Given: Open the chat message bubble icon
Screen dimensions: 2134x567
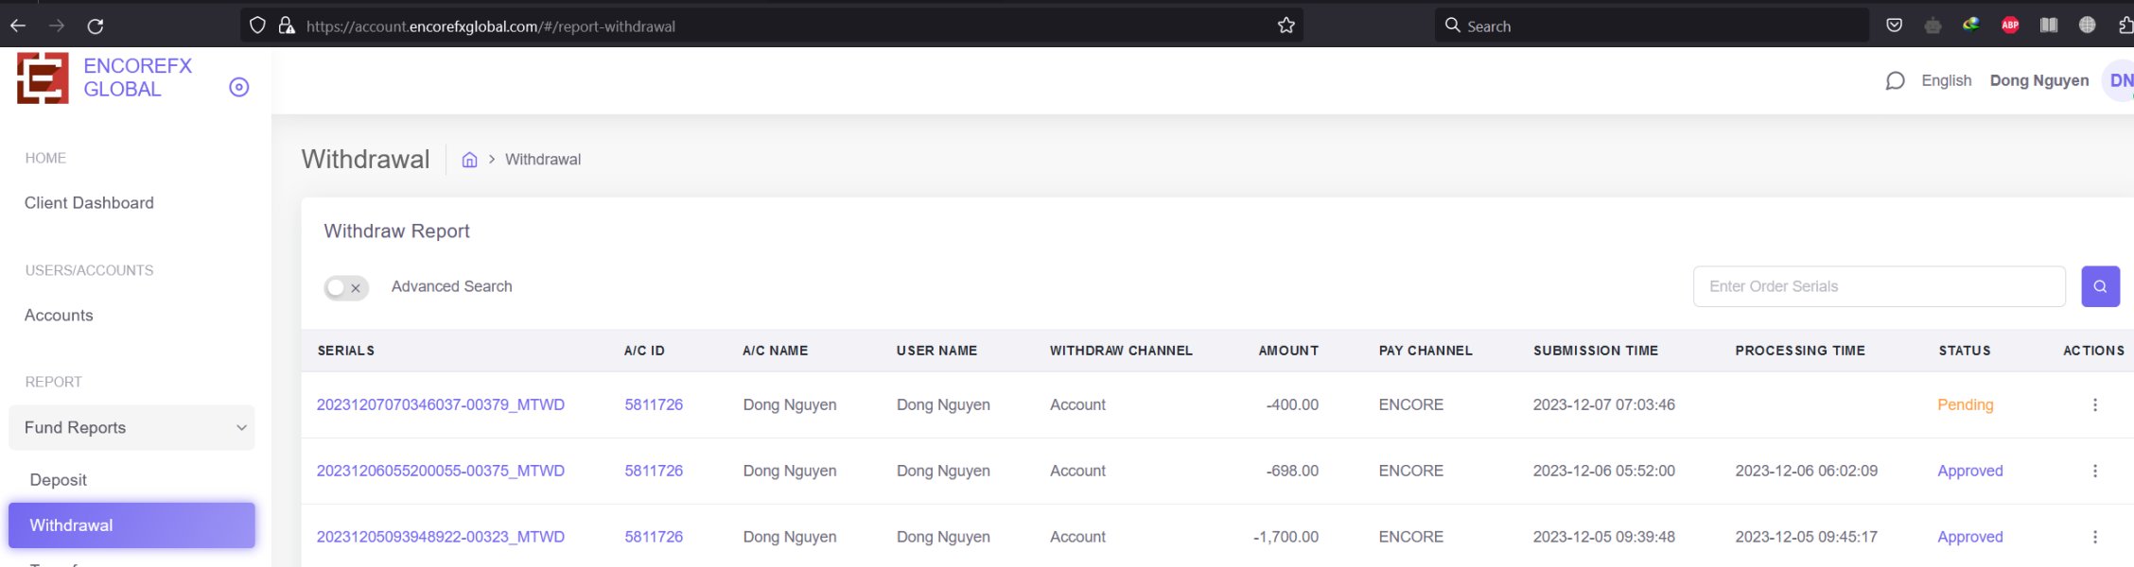Looking at the screenshot, I should tap(1894, 81).
